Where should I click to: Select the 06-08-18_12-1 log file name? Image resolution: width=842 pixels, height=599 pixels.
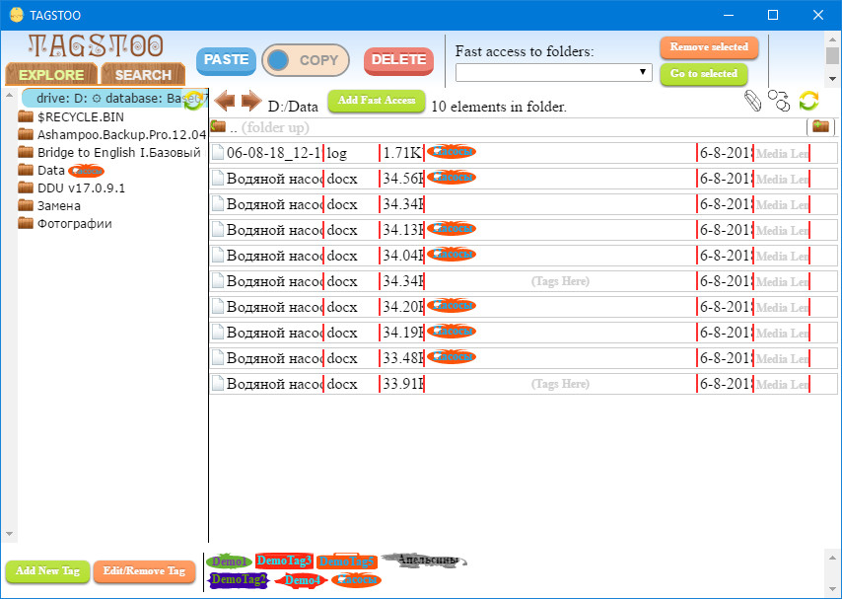coord(273,153)
